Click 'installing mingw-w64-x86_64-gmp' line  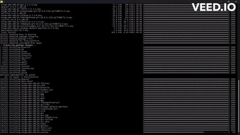pos(22,94)
